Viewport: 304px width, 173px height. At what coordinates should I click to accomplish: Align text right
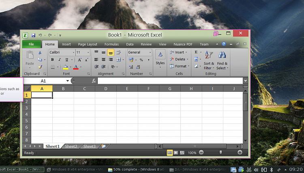[x=111, y=60]
